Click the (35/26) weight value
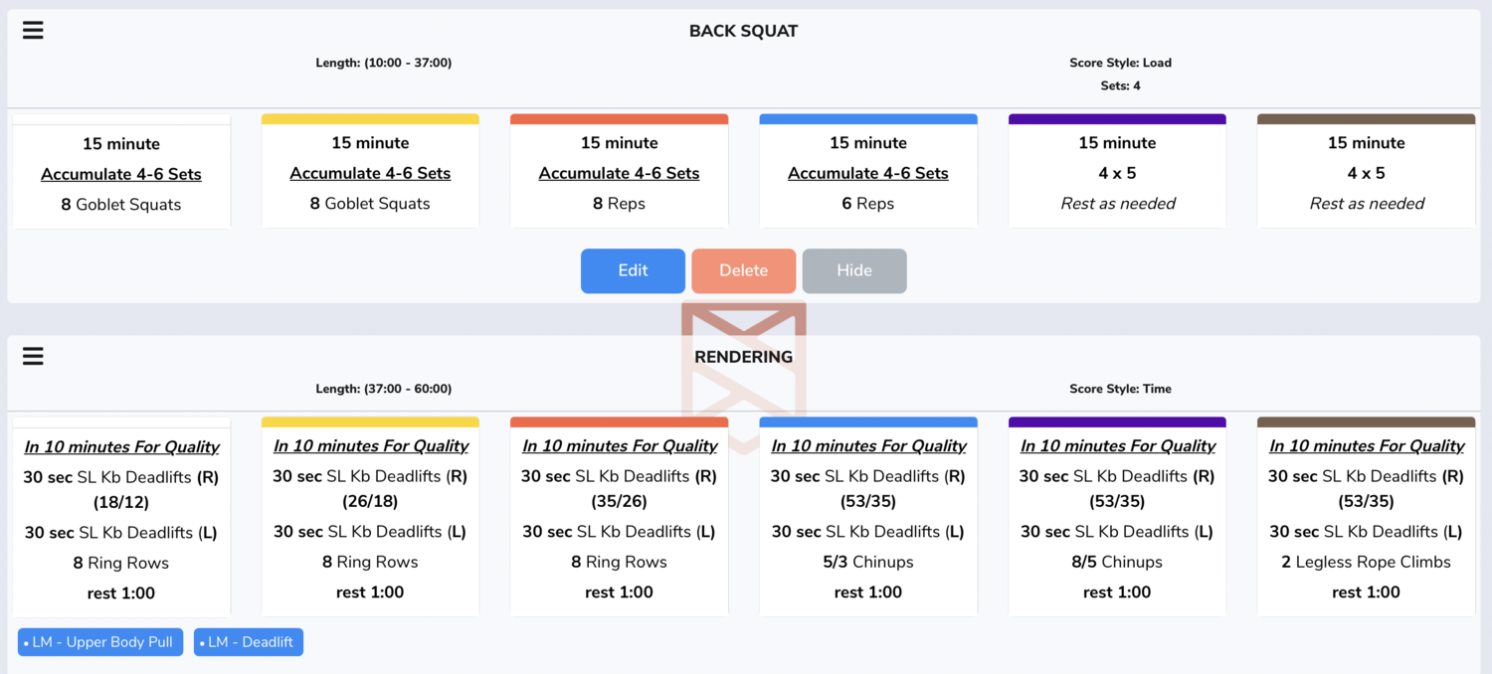This screenshot has width=1492, height=674. click(x=619, y=501)
